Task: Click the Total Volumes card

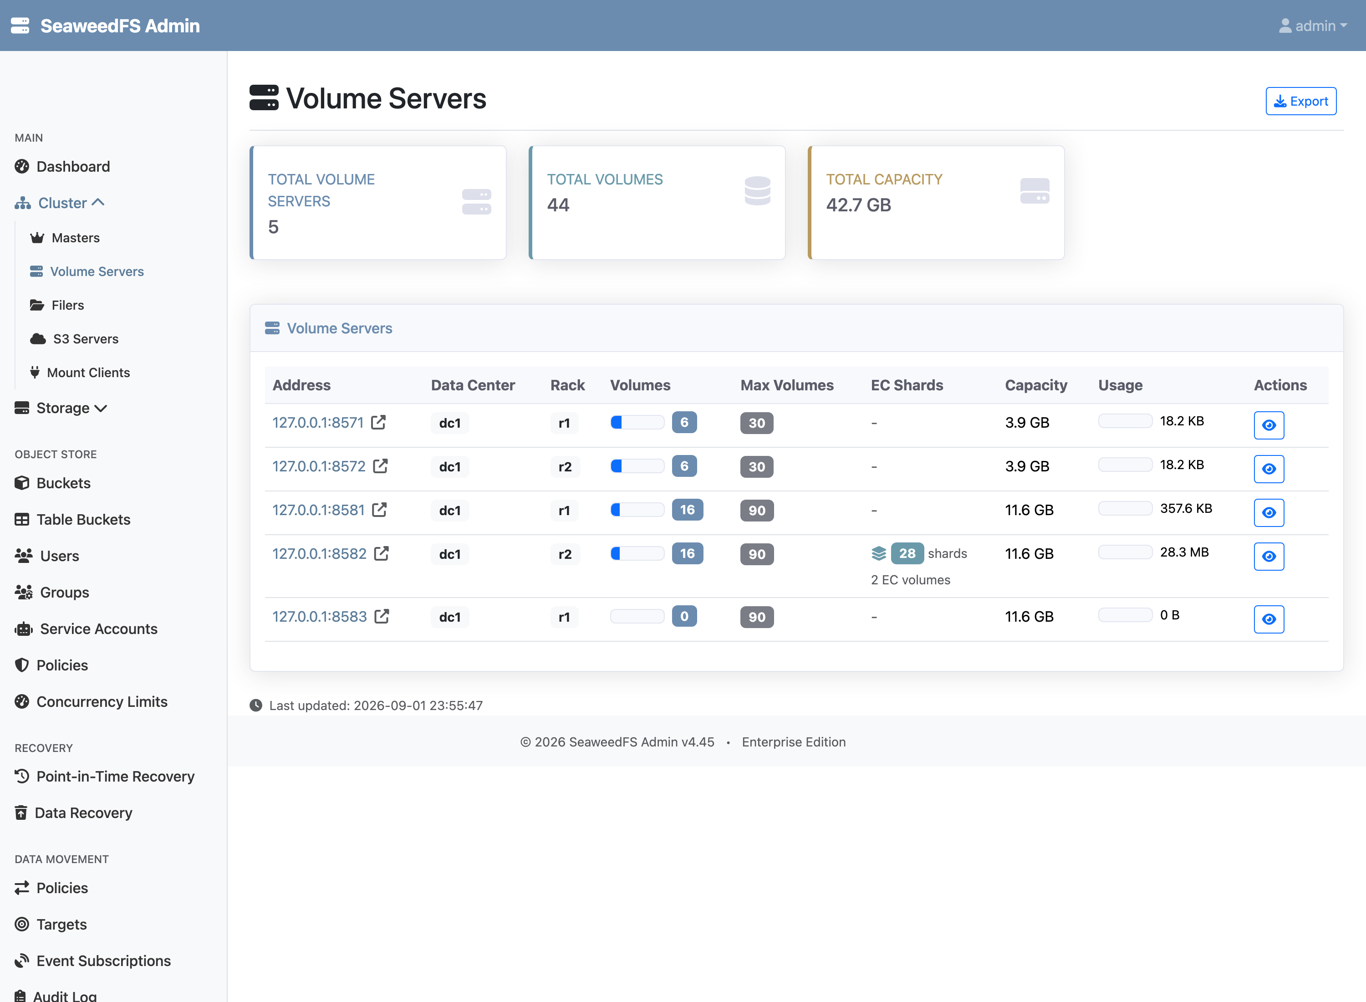Action: (657, 203)
